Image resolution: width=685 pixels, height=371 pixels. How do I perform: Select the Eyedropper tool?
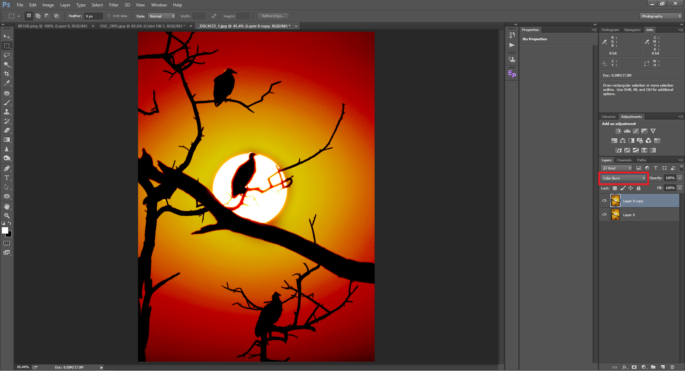point(7,83)
